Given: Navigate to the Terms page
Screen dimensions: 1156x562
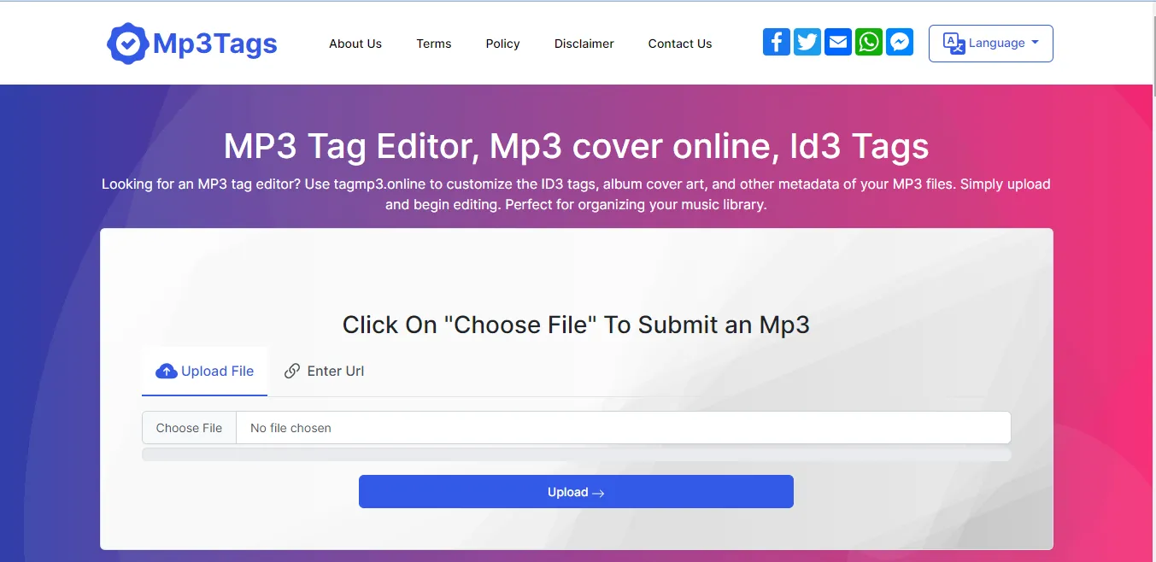Looking at the screenshot, I should pos(433,43).
